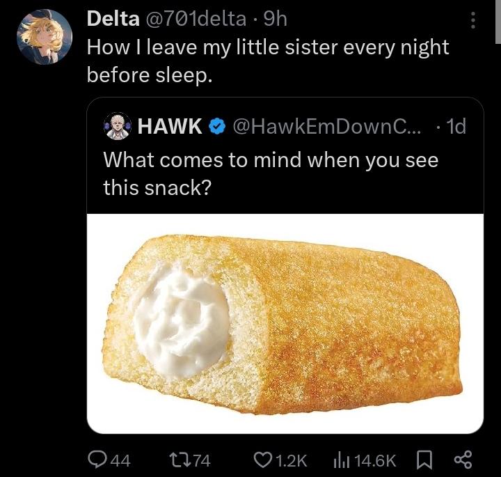Click the reply speech bubble icon
Image resolution: width=501 pixels, height=477 pixels.
click(100, 459)
